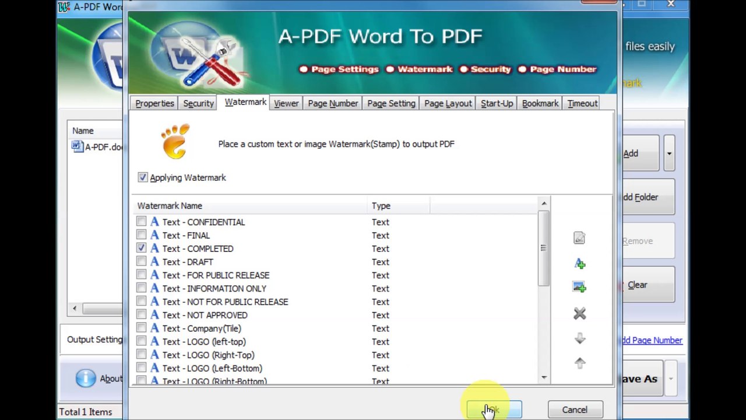Open the Page Number tab

click(x=333, y=103)
